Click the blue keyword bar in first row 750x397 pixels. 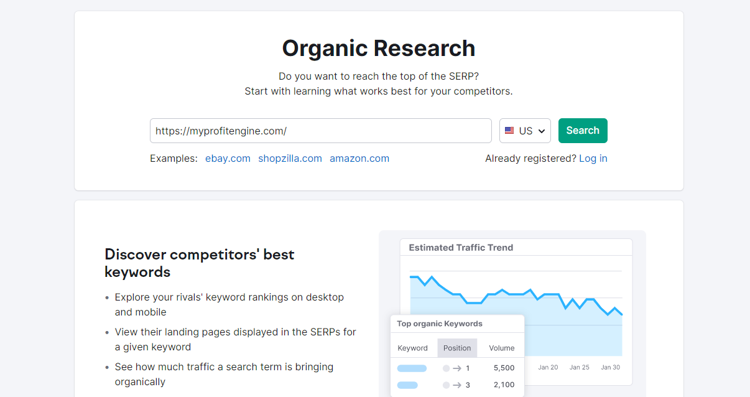pyautogui.click(x=412, y=368)
